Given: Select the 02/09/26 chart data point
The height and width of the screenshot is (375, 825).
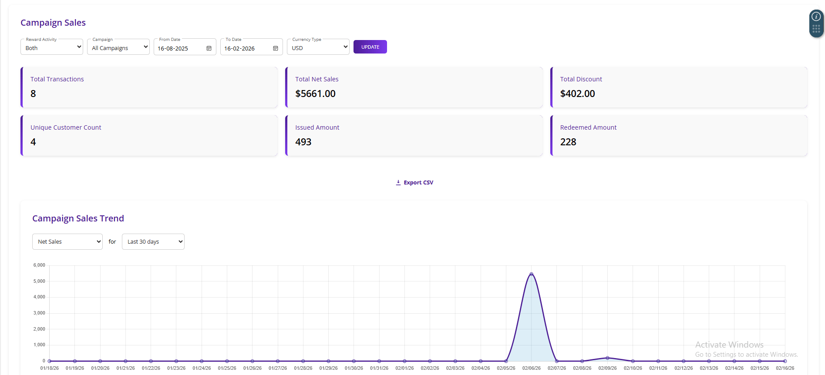Looking at the screenshot, I should 607,358.
